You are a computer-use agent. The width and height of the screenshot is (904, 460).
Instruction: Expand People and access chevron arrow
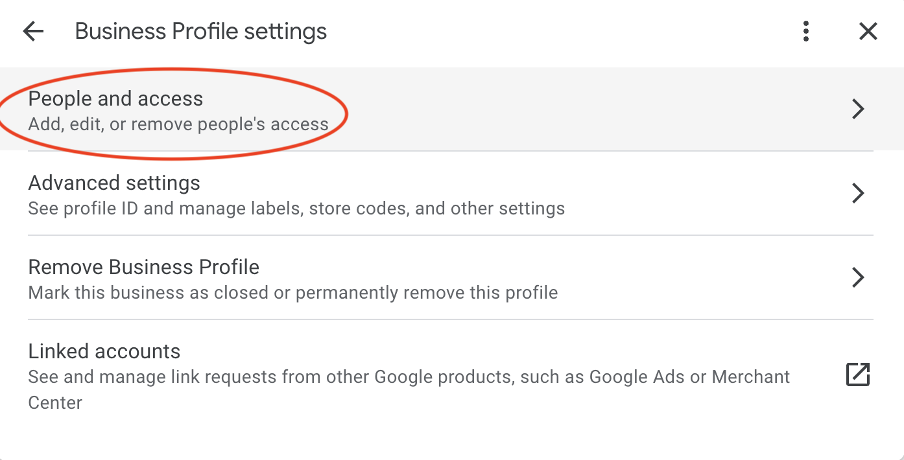pyautogui.click(x=858, y=109)
